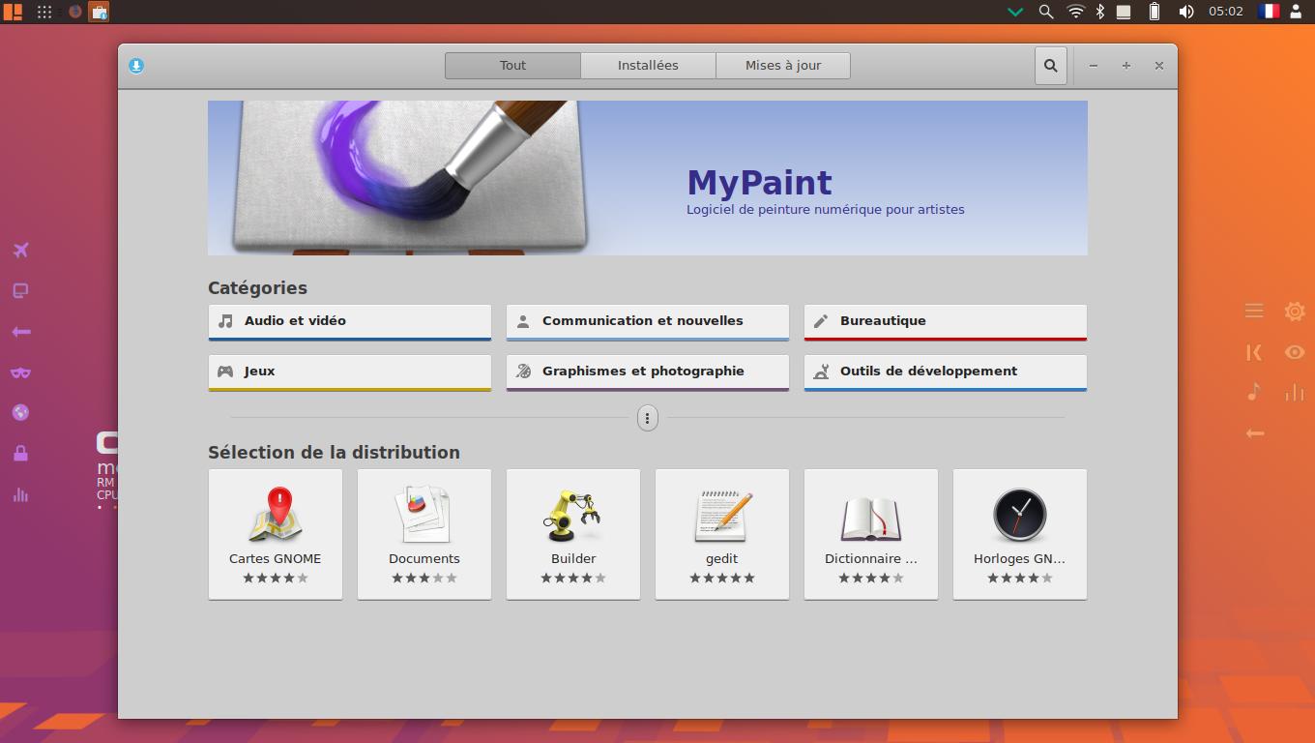Click the globe icon on the left desktop strip
Screen dimensions: 1315x743
pyautogui.click(x=20, y=413)
